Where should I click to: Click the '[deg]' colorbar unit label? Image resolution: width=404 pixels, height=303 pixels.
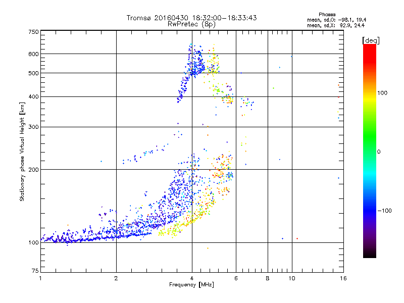click(x=371, y=40)
